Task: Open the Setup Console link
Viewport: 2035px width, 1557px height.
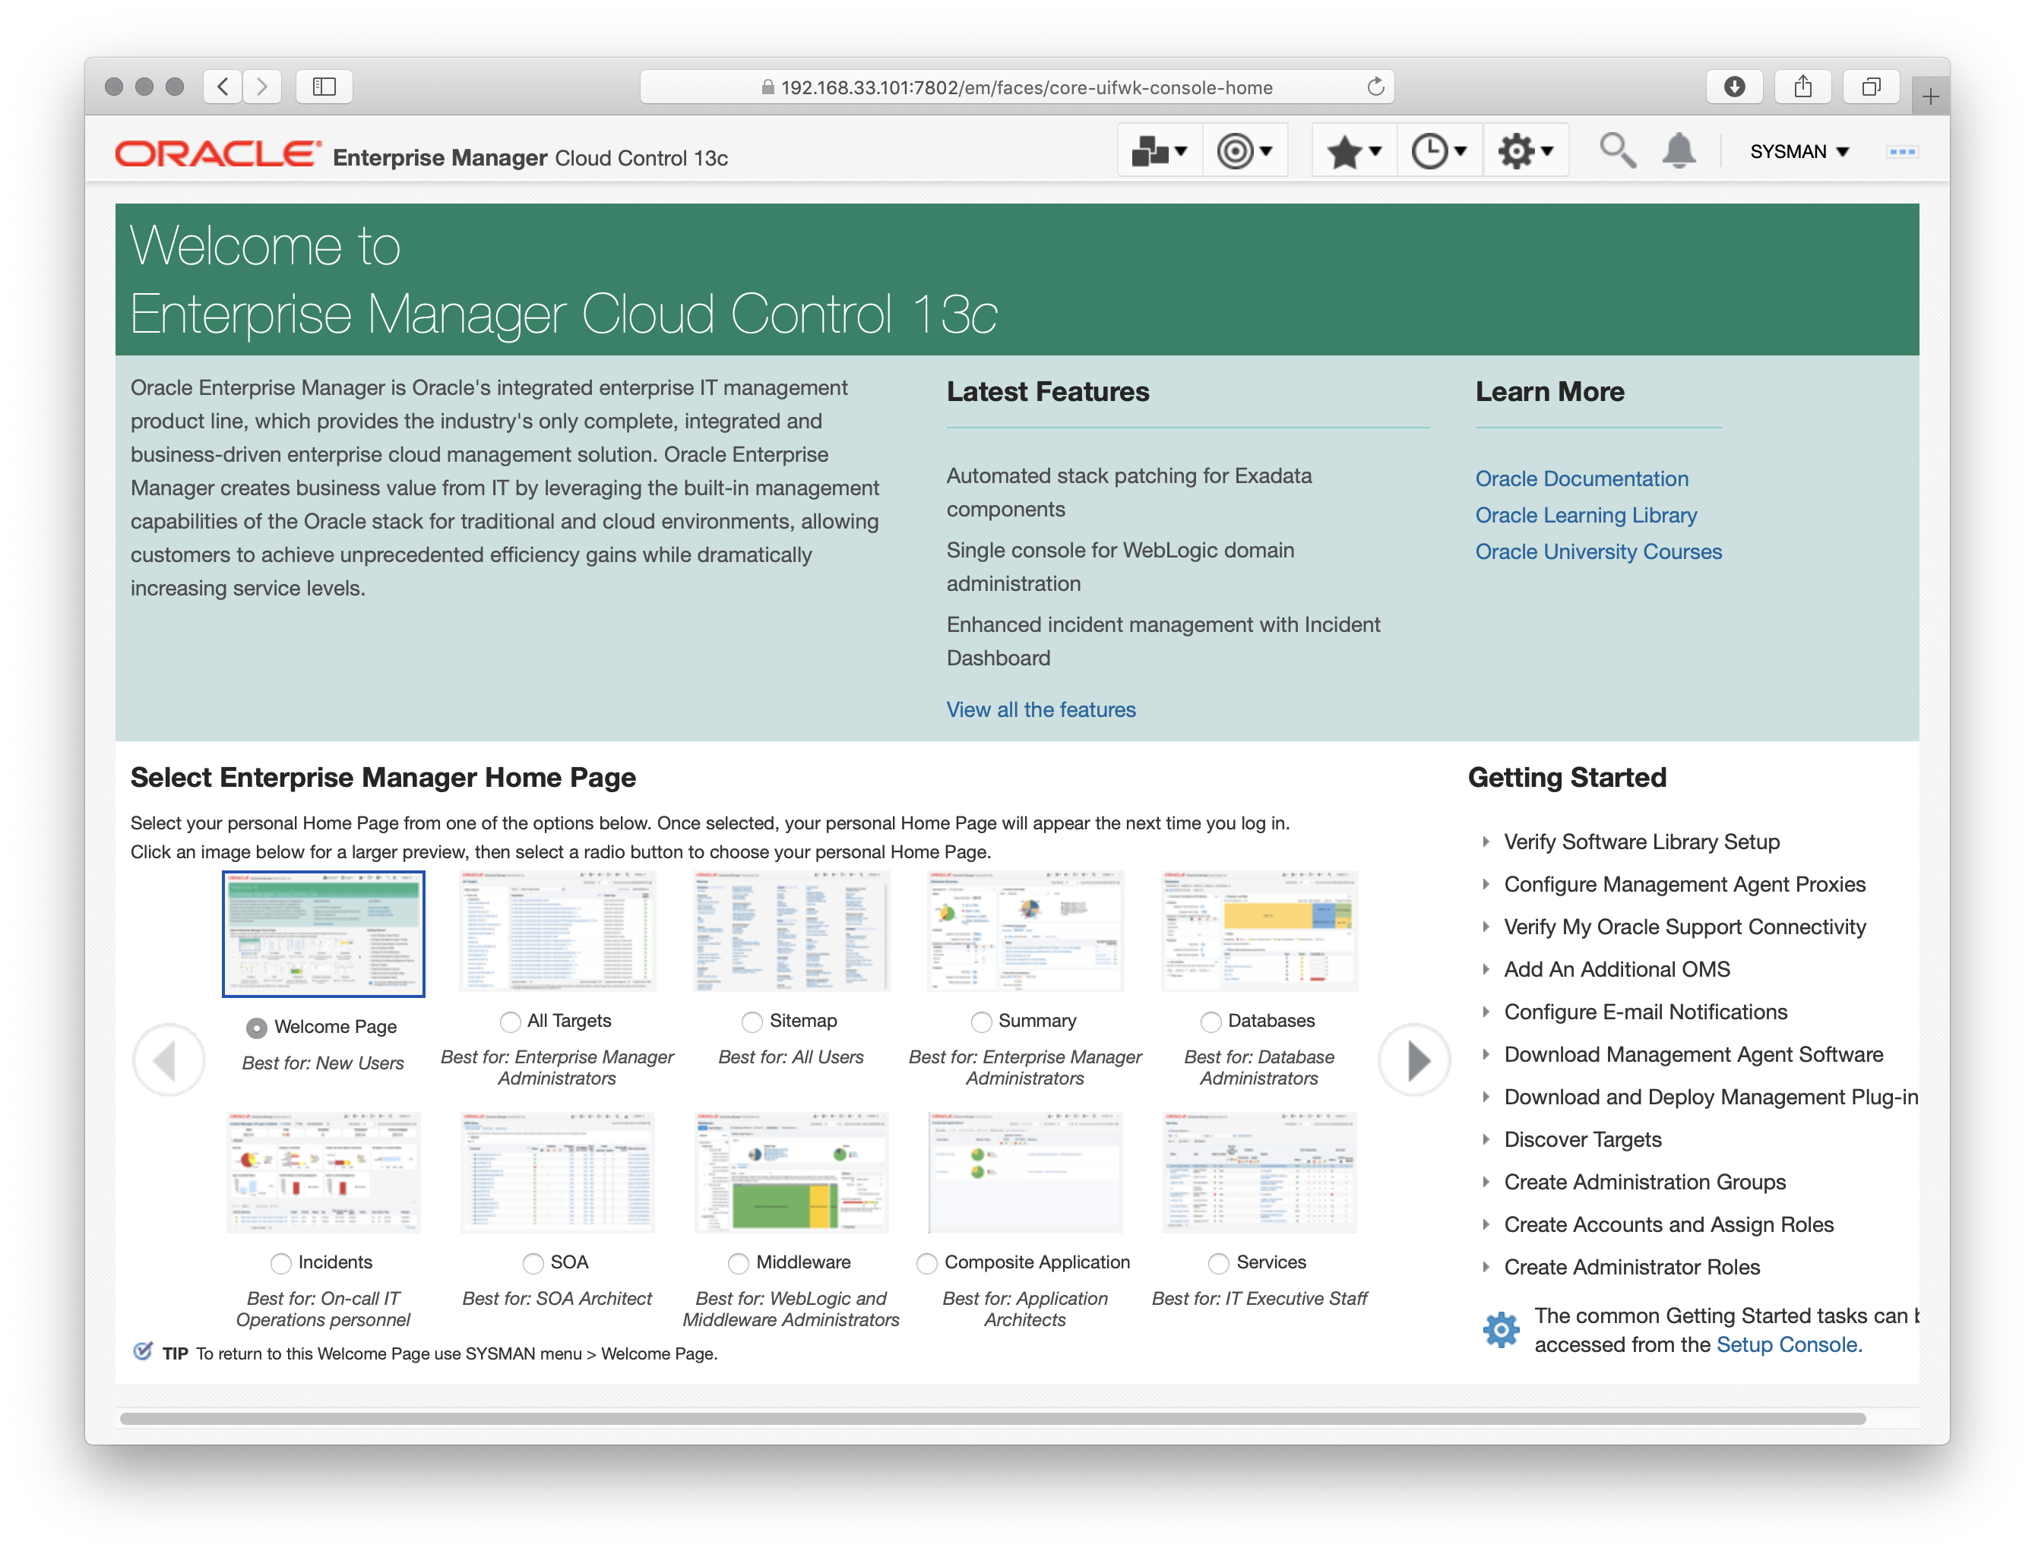Action: (1788, 1345)
